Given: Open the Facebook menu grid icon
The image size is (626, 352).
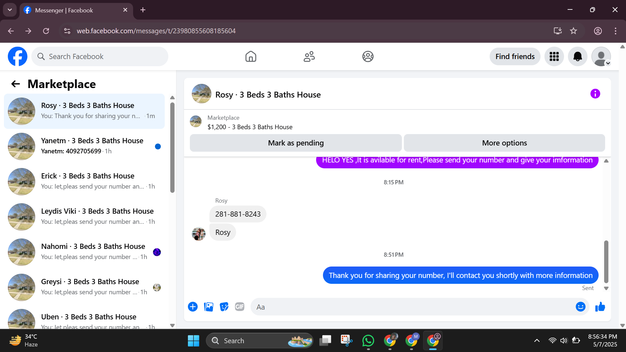Looking at the screenshot, I should pos(554,56).
